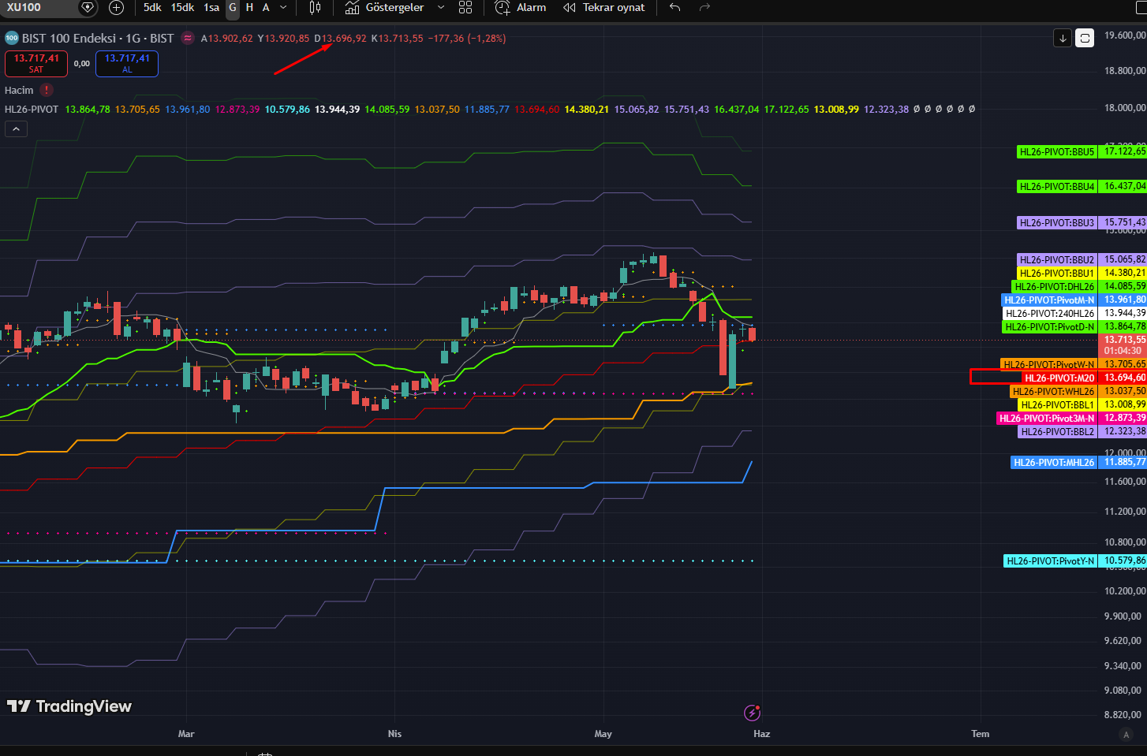Click the white square button at chart top right

click(1085, 38)
